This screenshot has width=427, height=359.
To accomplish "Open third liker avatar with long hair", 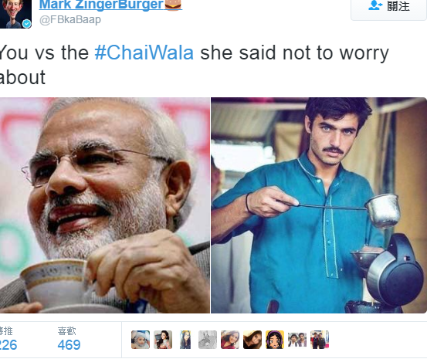I will point(185,340).
